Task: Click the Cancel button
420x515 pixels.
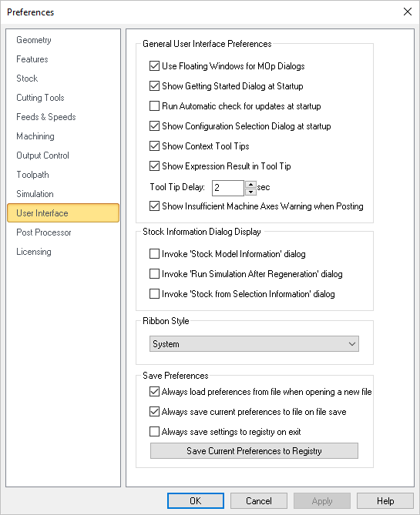Action: [258, 501]
